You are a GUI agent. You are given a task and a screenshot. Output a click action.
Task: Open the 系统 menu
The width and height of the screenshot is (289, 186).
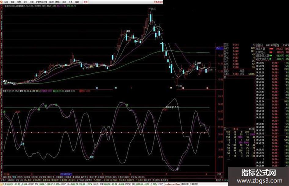click(x=6, y=2)
